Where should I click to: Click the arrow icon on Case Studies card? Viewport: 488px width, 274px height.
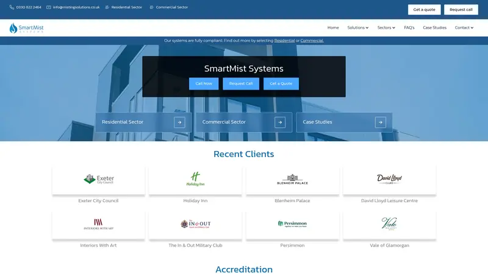point(380,122)
